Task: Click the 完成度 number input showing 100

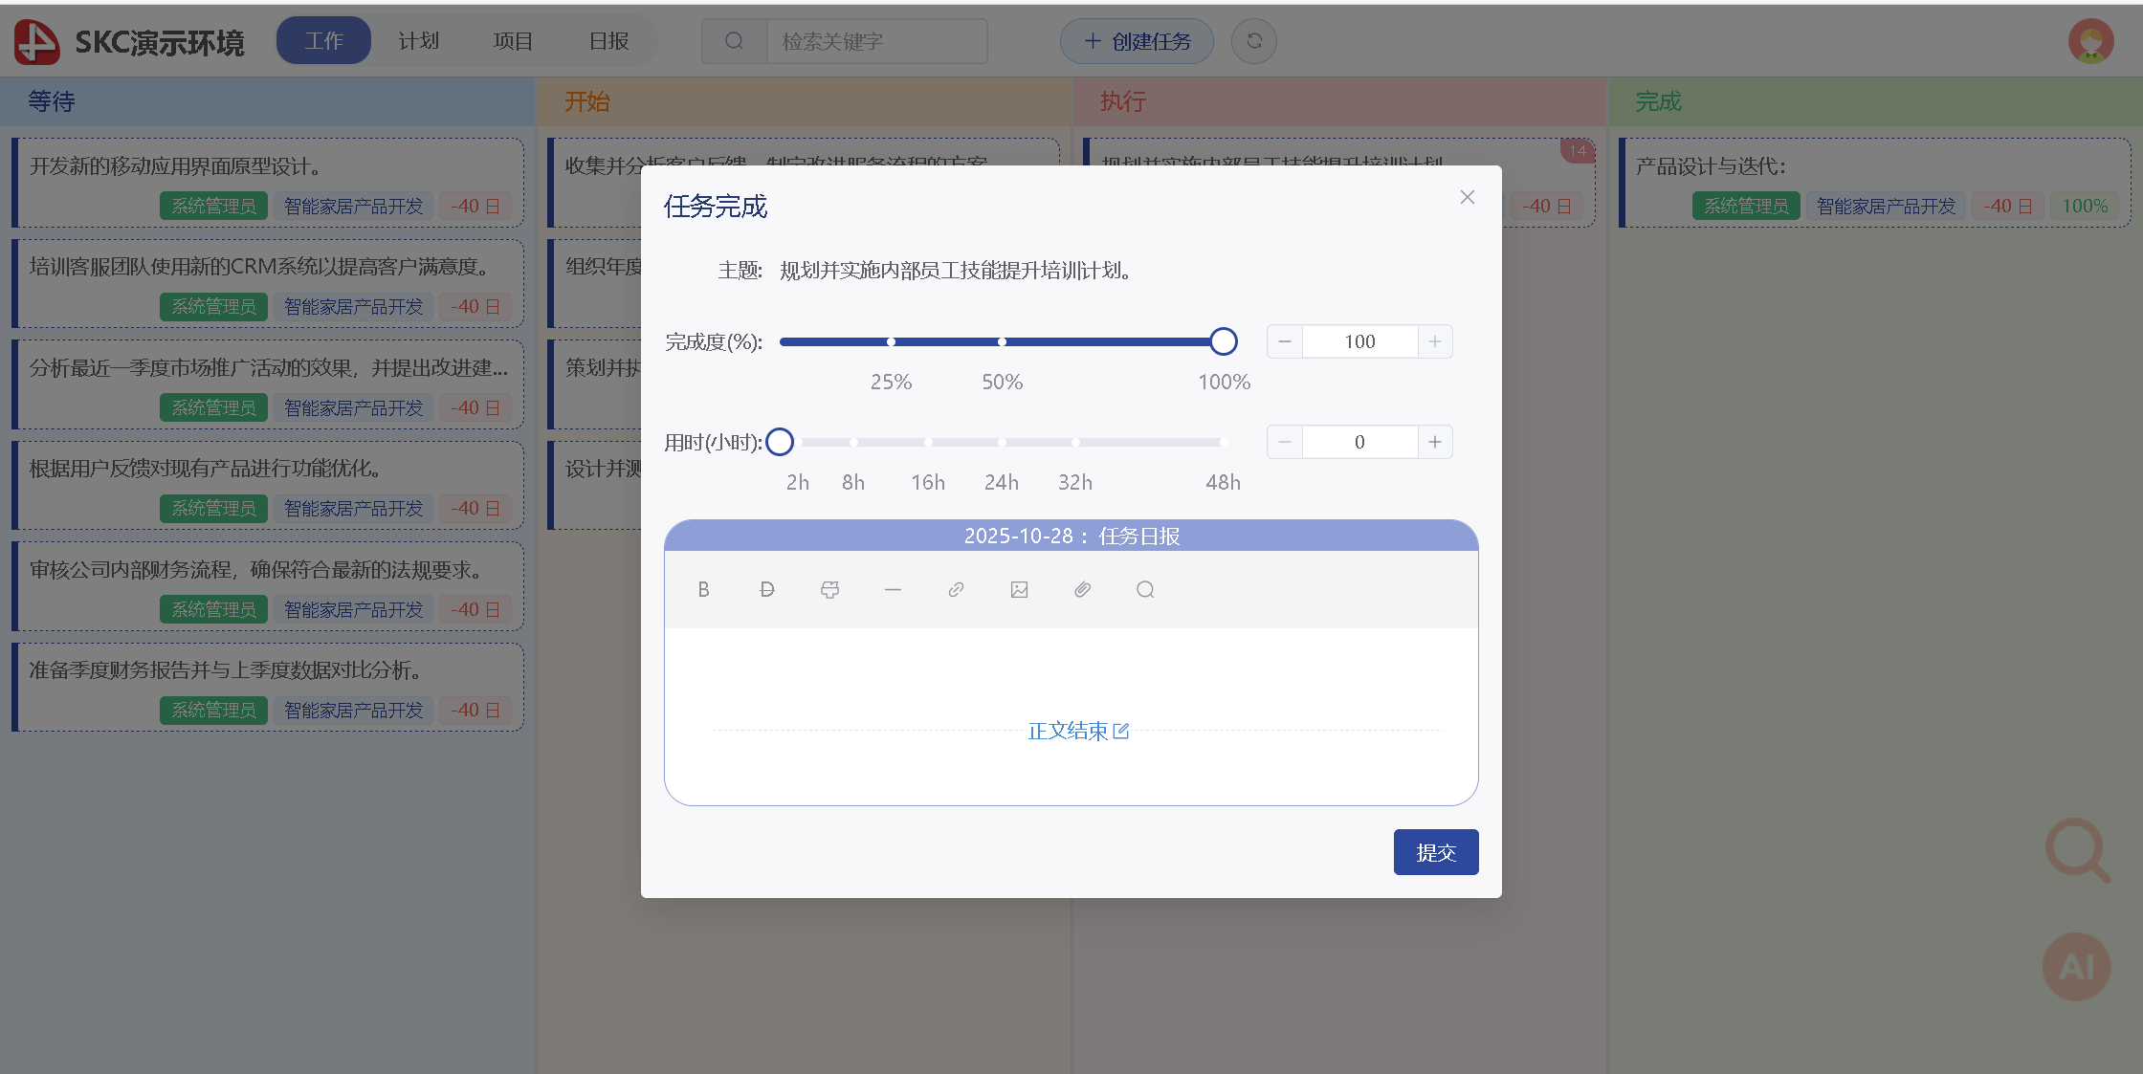Action: (x=1359, y=341)
